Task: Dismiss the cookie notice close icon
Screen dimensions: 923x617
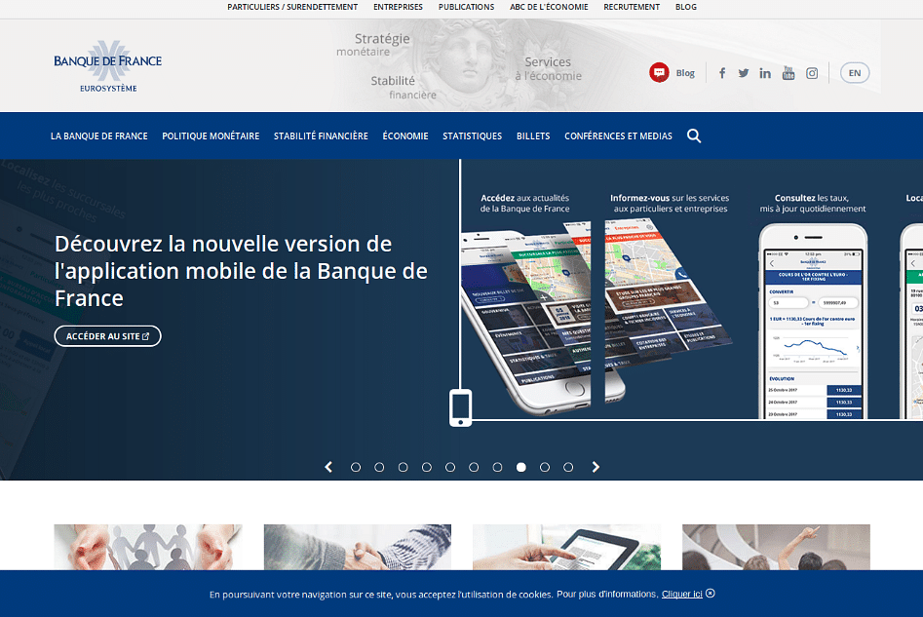Action: click(711, 593)
